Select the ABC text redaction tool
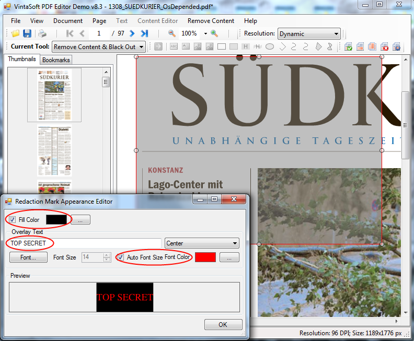The width and height of the screenshot is (414, 341). [174, 46]
